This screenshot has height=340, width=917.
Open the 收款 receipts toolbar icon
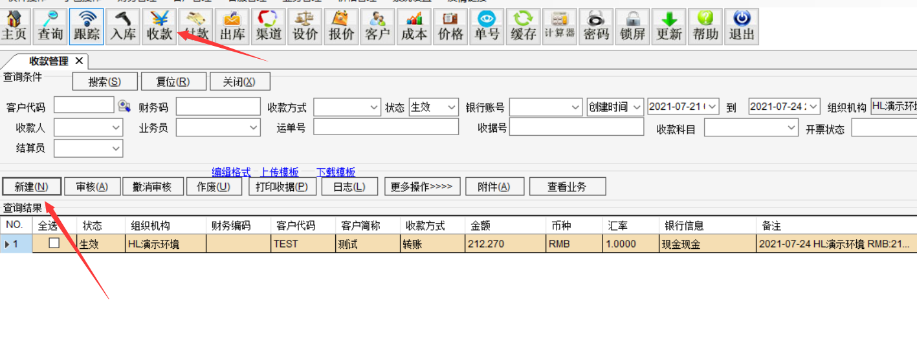click(x=159, y=27)
